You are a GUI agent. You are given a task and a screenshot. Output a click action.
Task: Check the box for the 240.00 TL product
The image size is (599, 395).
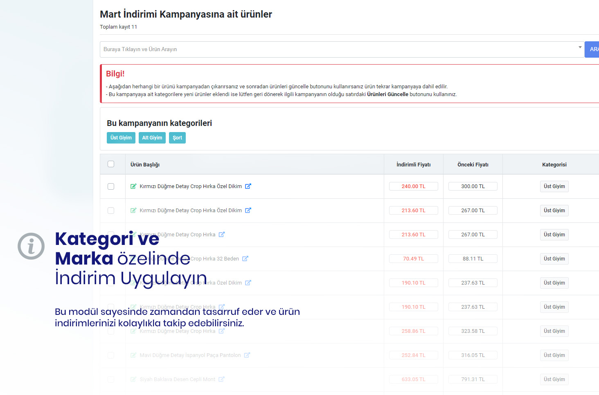tap(111, 186)
